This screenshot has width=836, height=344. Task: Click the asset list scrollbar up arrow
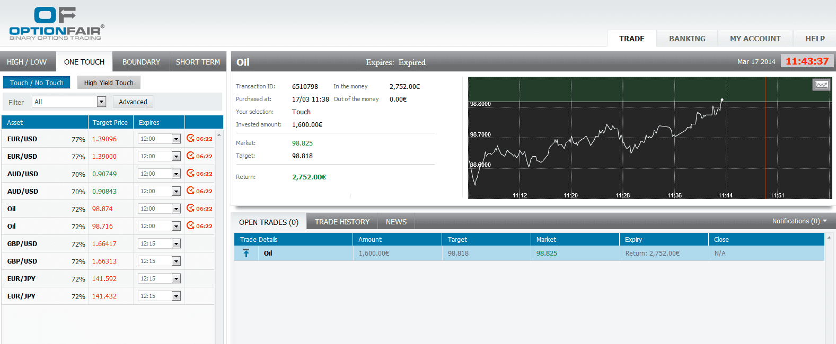[219, 135]
